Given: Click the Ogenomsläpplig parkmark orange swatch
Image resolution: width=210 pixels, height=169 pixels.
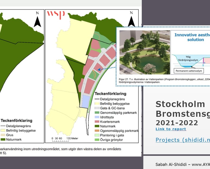Looking at the screenshot, I should coord(97,131).
